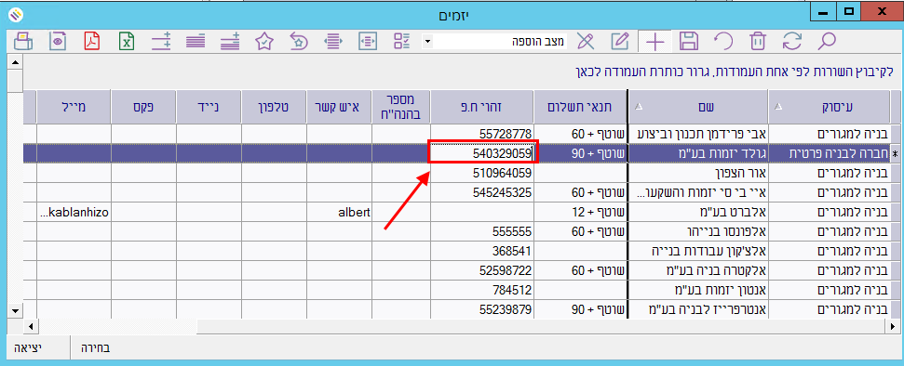
Task: Click the undo arrow icon
Action: click(723, 42)
